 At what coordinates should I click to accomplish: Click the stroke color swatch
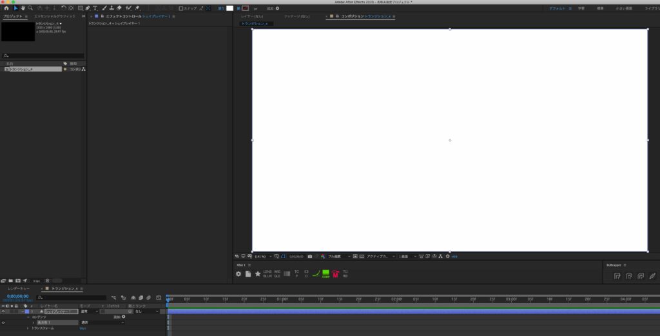(245, 8)
